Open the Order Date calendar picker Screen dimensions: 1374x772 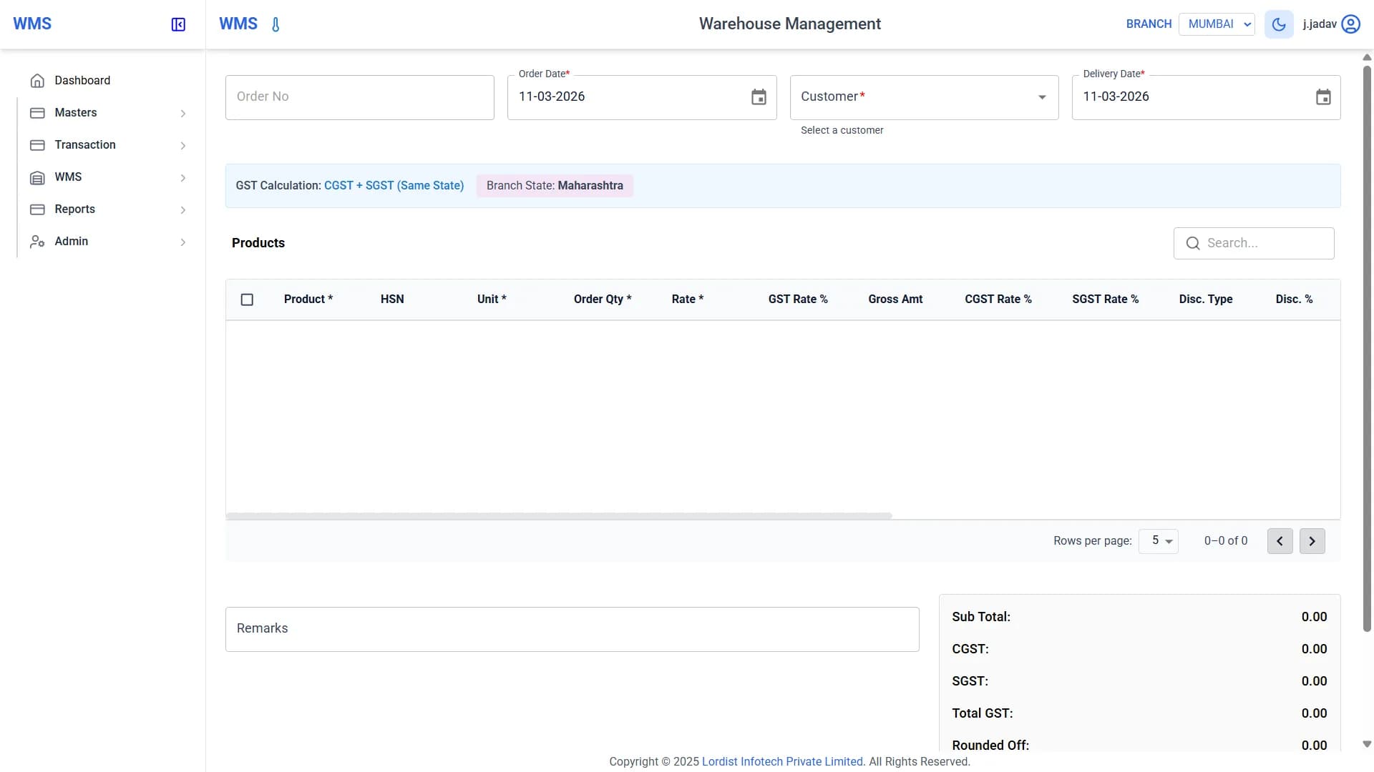click(x=759, y=97)
